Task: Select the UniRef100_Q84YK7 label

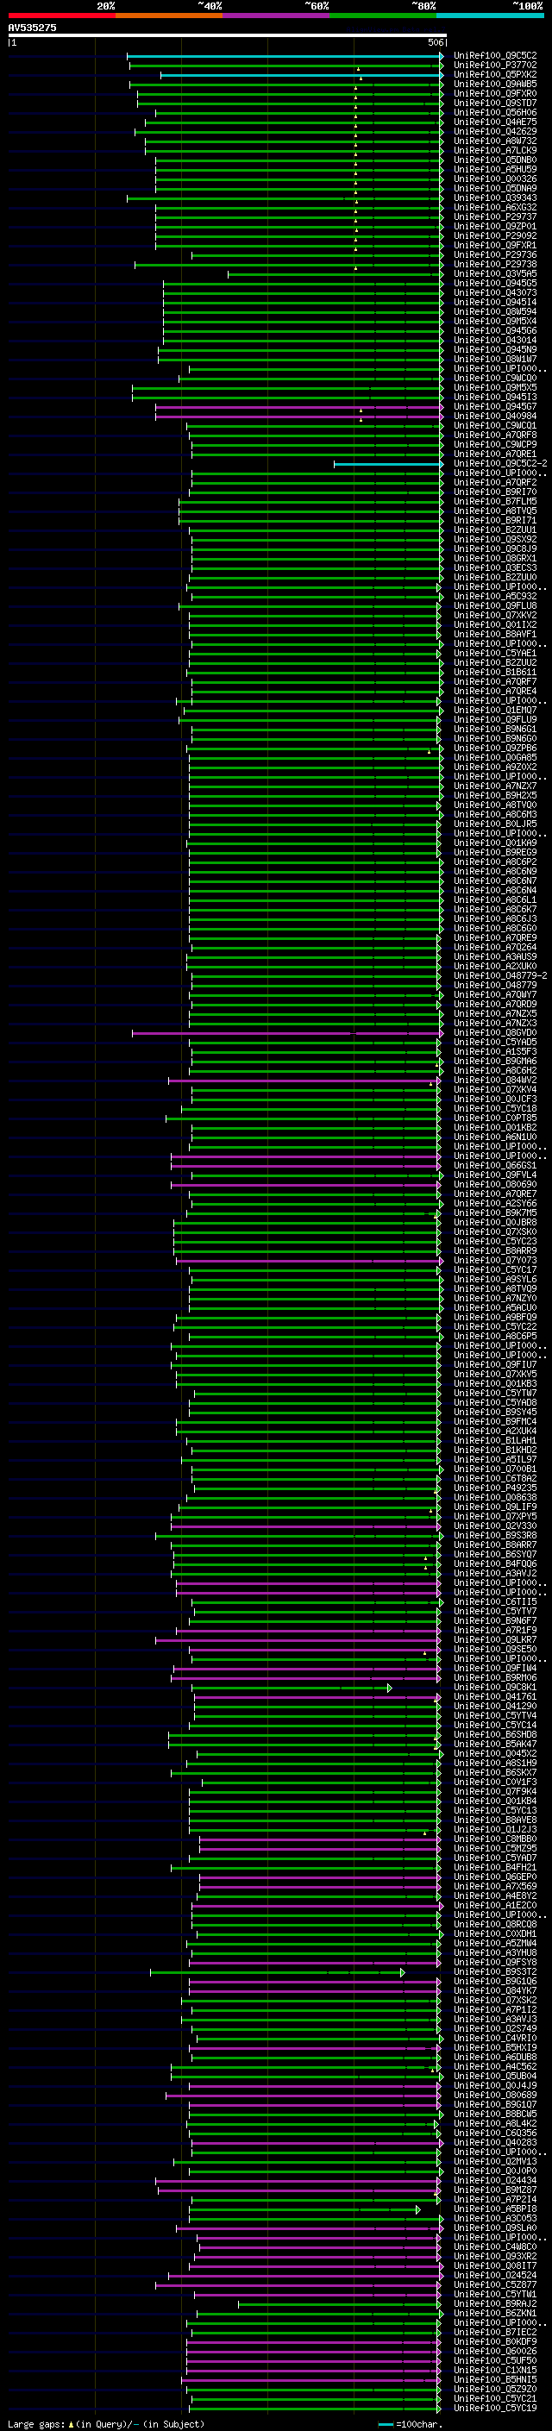Action: (x=495, y=1991)
